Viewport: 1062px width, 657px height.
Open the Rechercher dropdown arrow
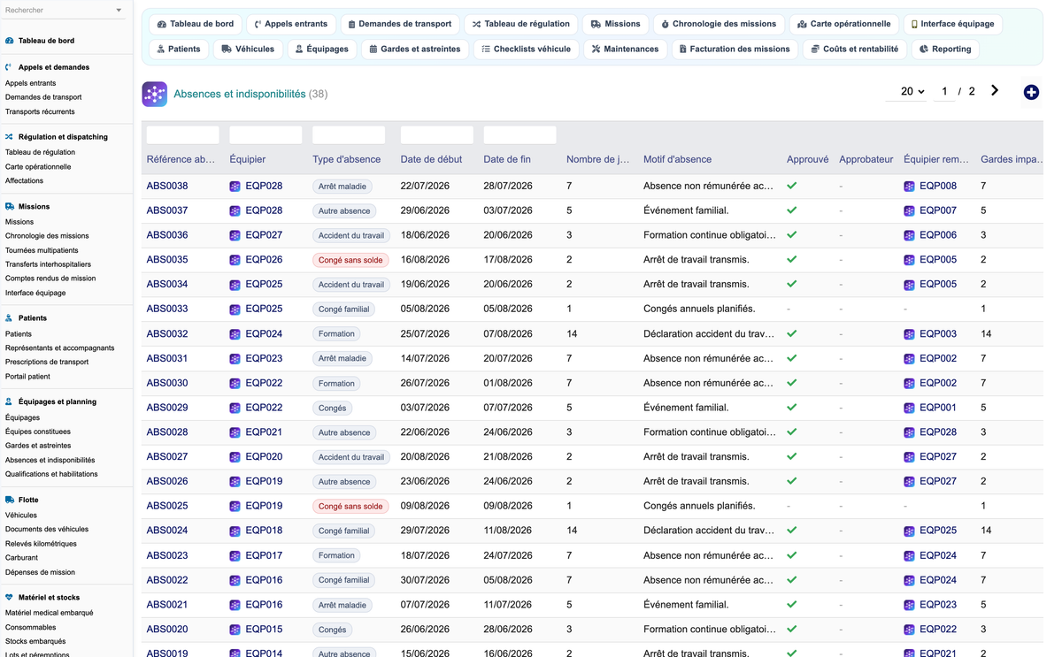tap(119, 11)
